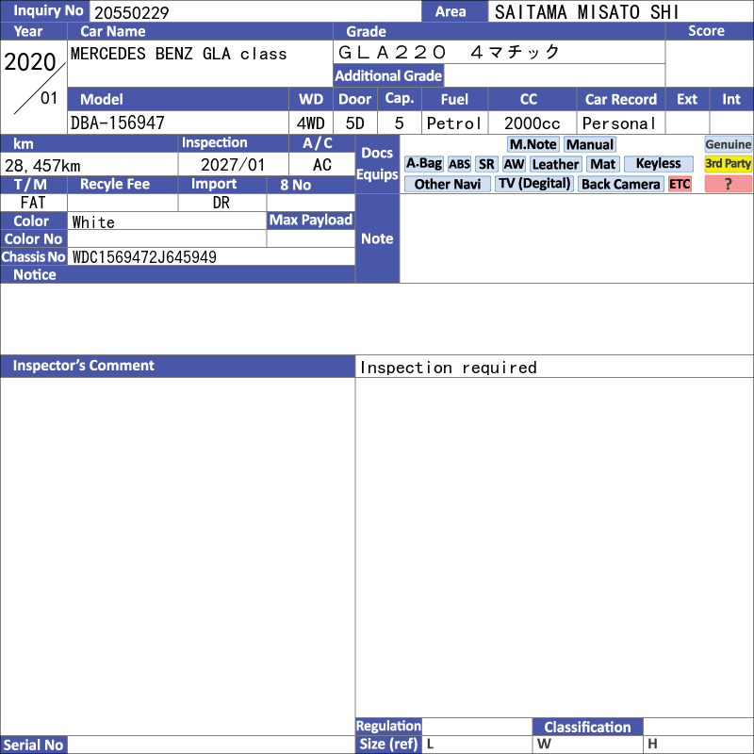
Task: Click area value SAITAMA MISATO SHI
Action: pyautogui.click(x=586, y=12)
